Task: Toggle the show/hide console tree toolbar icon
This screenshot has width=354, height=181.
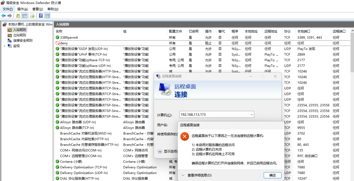Action: [25, 16]
